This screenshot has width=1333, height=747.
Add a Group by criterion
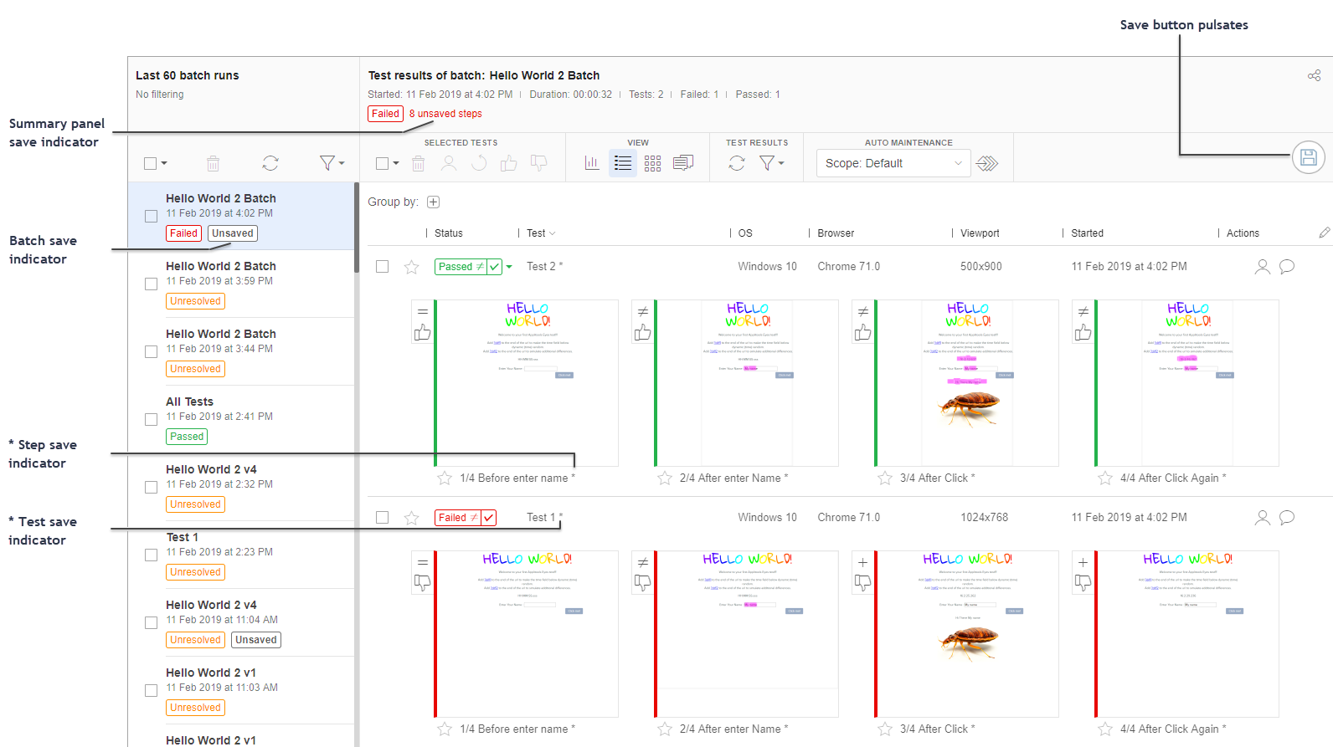433,202
